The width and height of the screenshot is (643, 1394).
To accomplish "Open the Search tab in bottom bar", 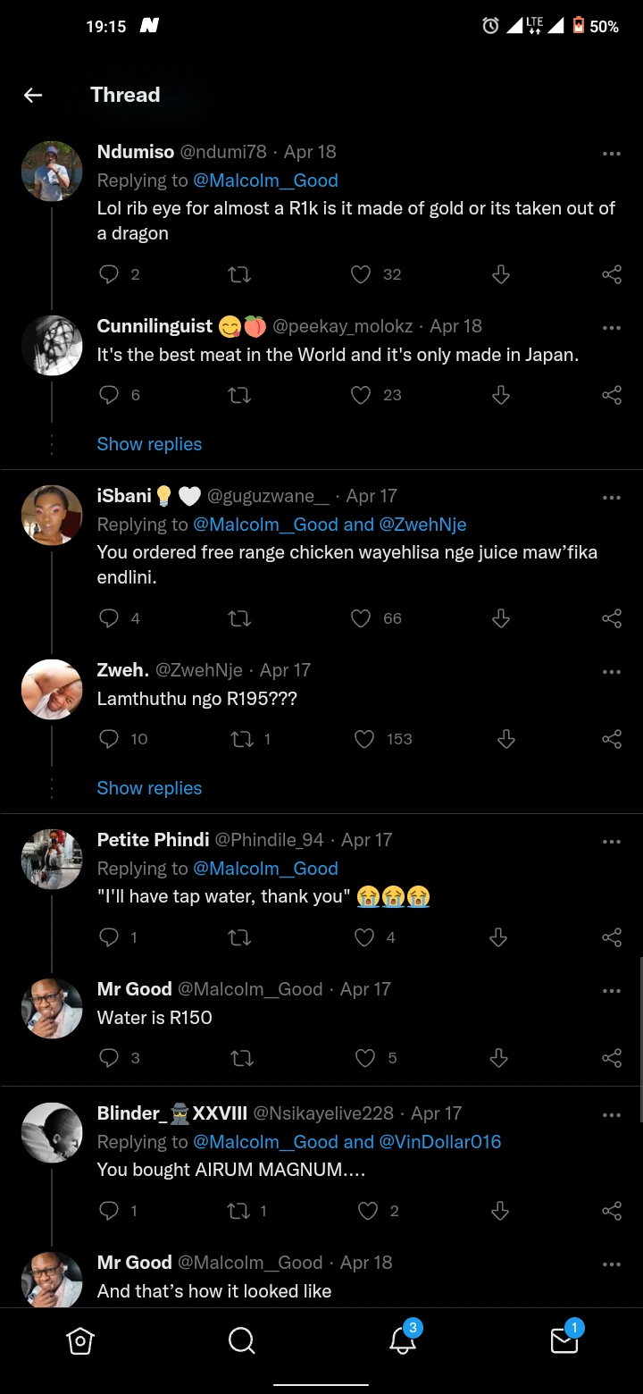I will click(x=241, y=1340).
